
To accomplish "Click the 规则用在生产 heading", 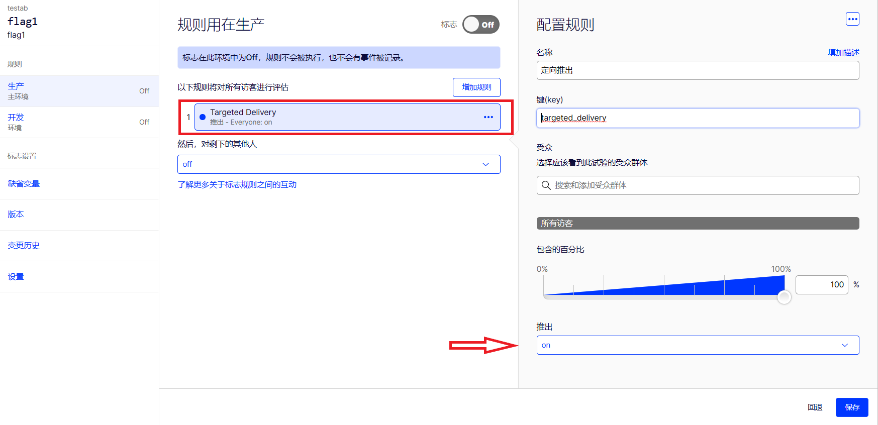I will [x=221, y=25].
